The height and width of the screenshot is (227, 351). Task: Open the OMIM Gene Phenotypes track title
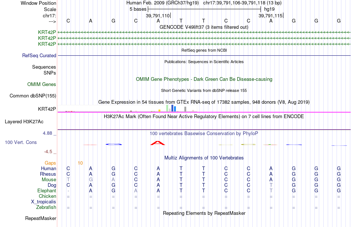tap(204, 79)
